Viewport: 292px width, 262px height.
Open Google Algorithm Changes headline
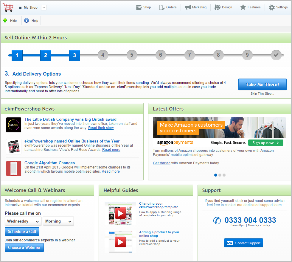[x=49, y=163]
